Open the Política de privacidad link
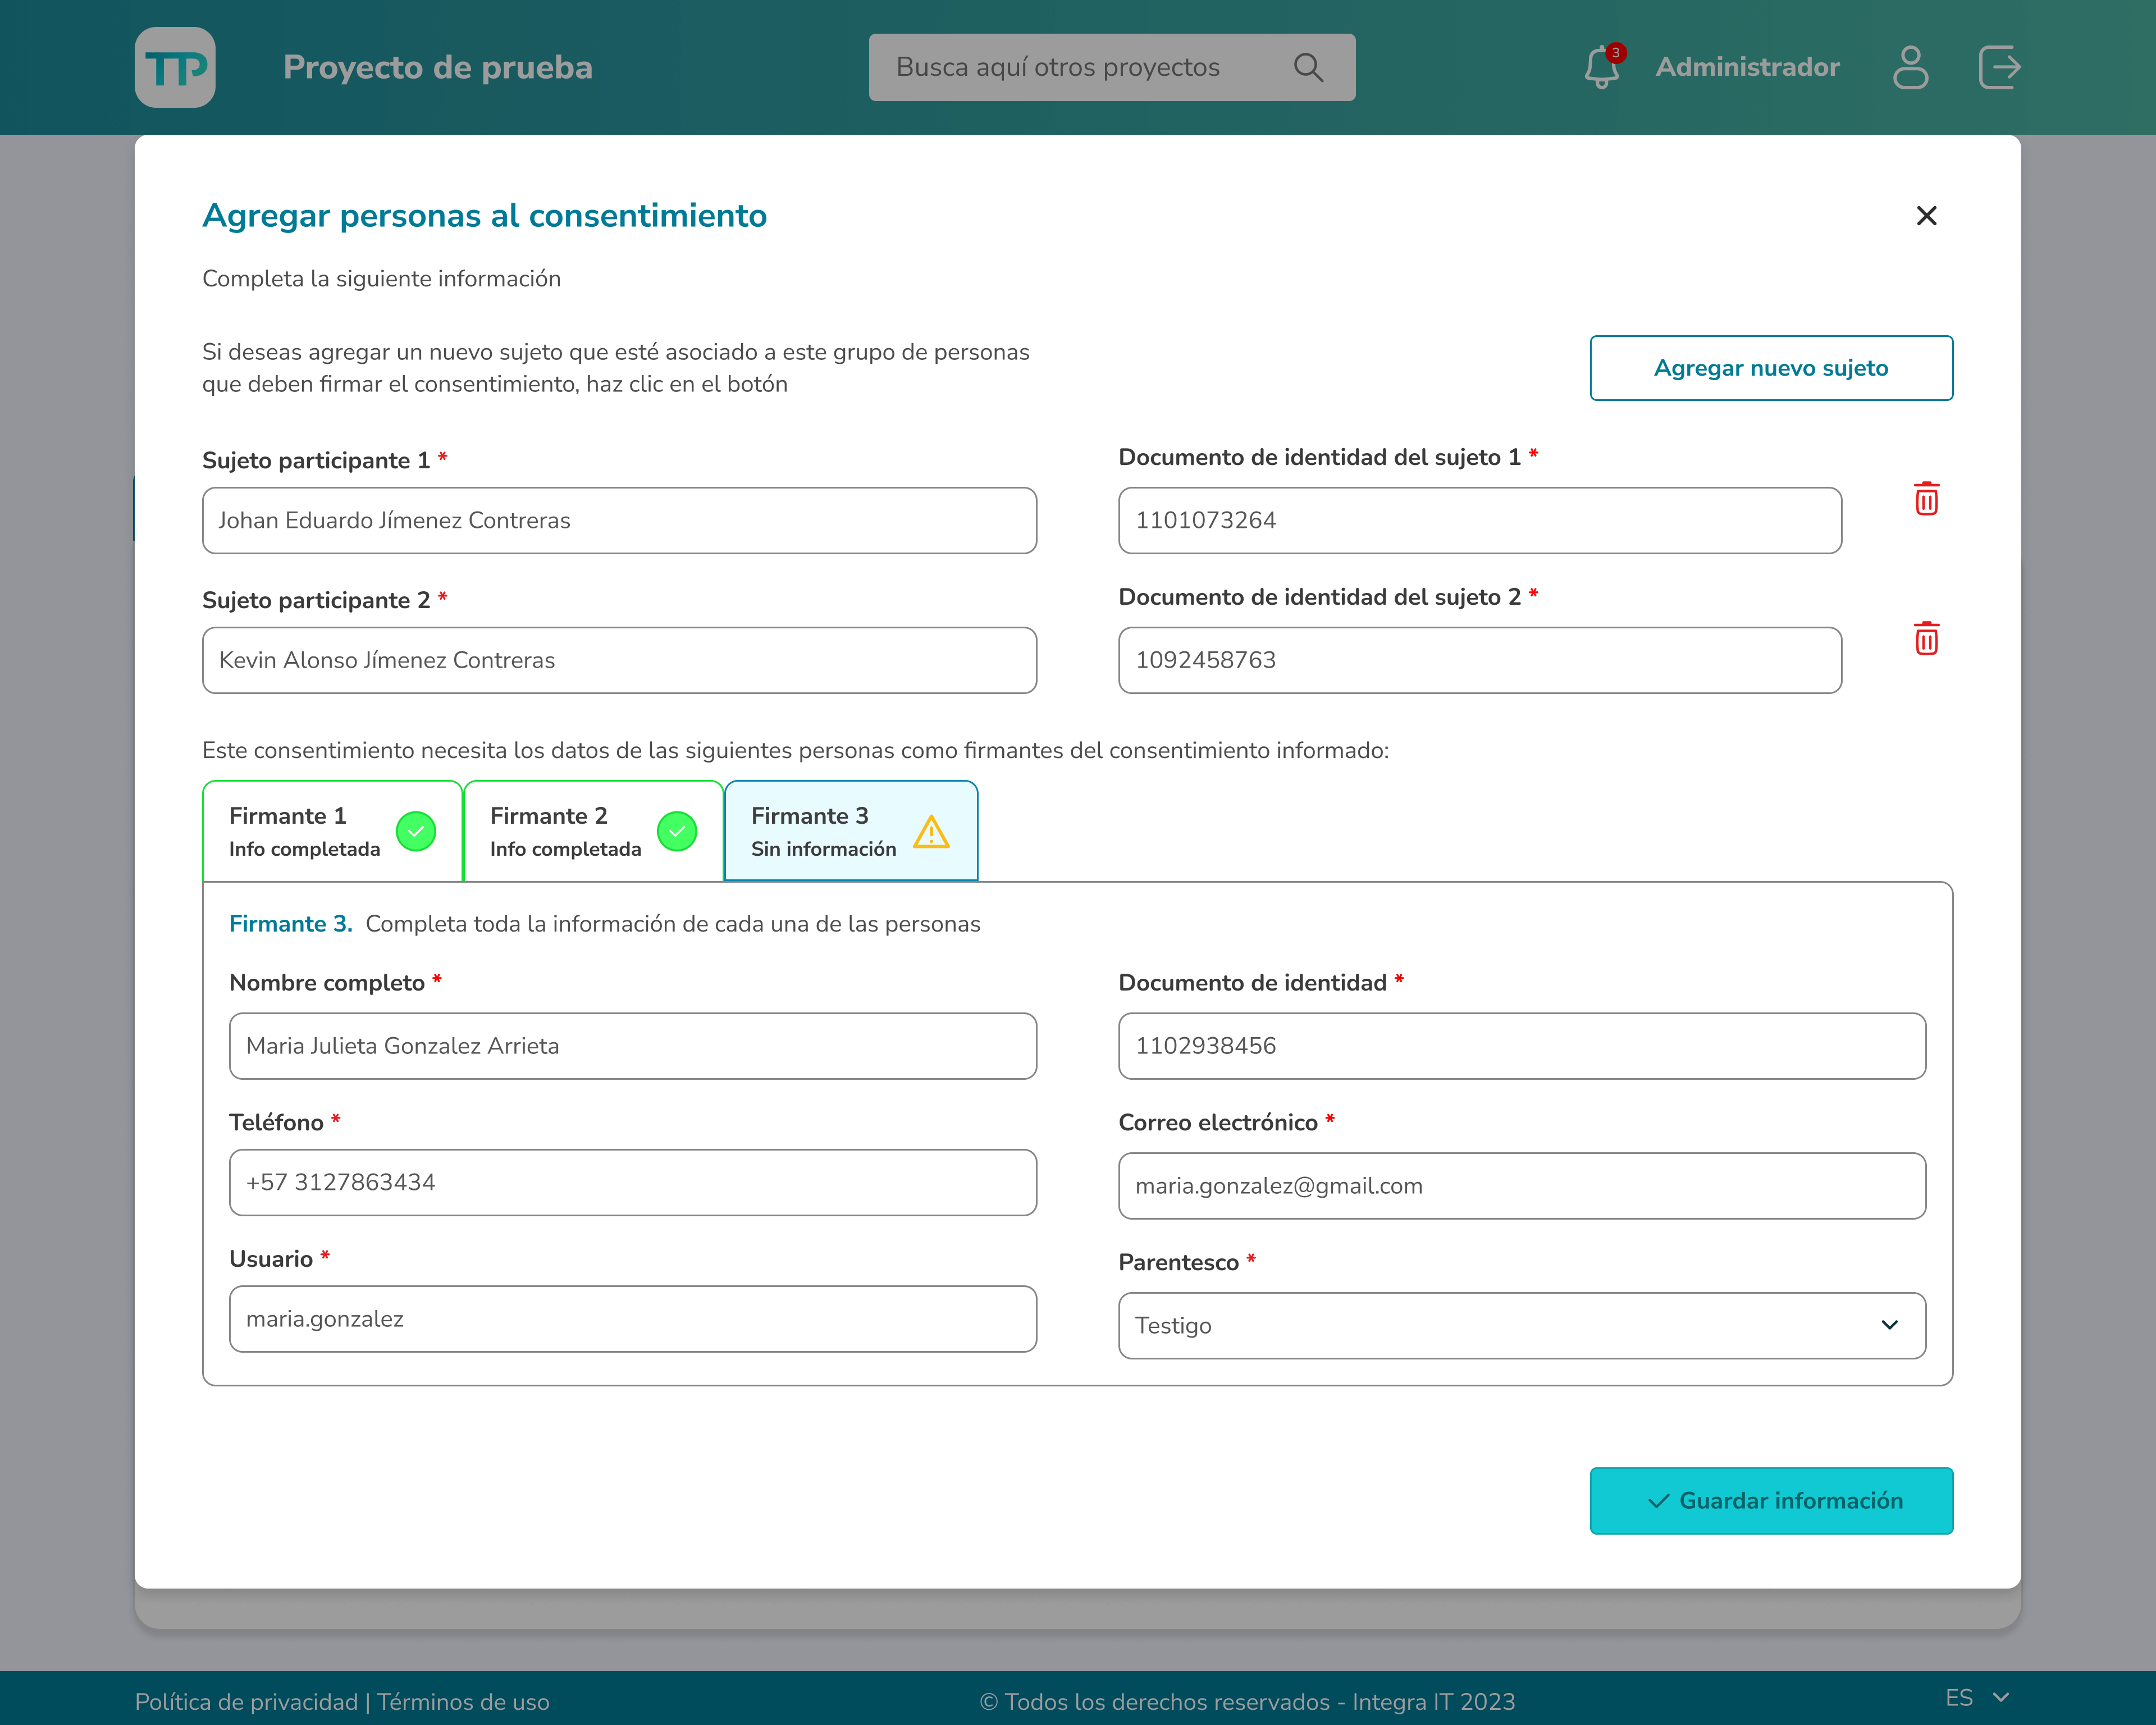This screenshot has height=1725, width=2156. 246,1702
